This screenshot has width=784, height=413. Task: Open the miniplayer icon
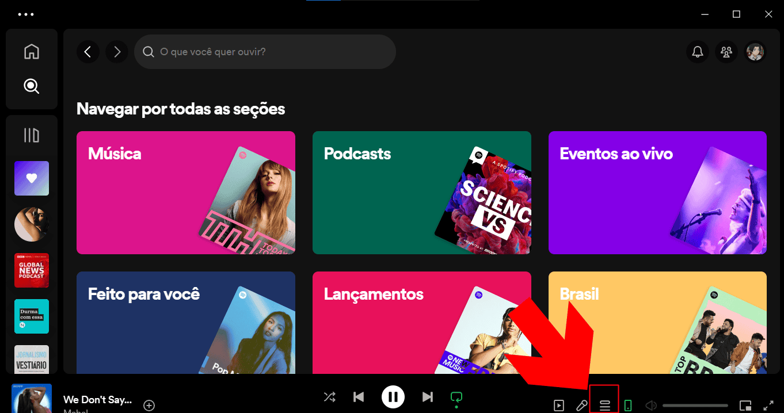[x=745, y=406]
